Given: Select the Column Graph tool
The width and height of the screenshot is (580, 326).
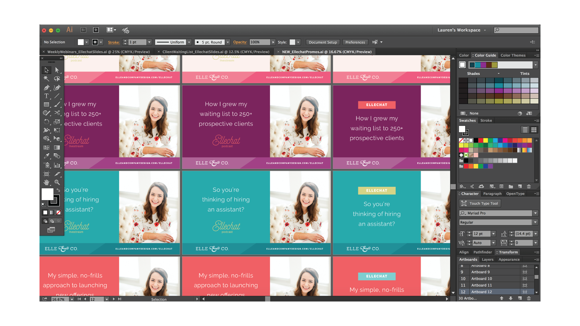Looking at the screenshot, I should pyautogui.click(x=57, y=165).
